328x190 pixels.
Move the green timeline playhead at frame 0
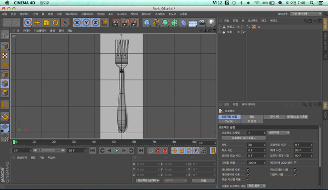point(14,142)
